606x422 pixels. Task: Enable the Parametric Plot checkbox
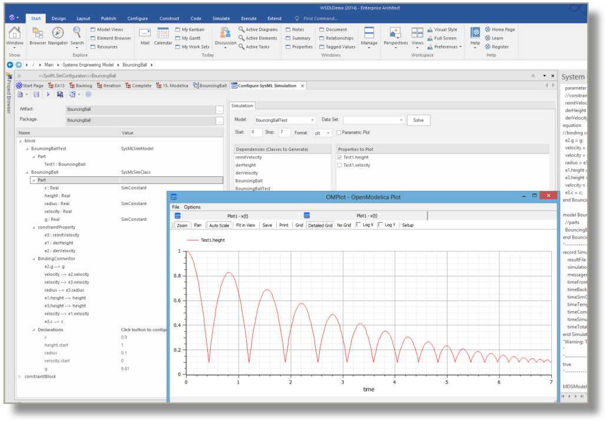[x=340, y=131]
